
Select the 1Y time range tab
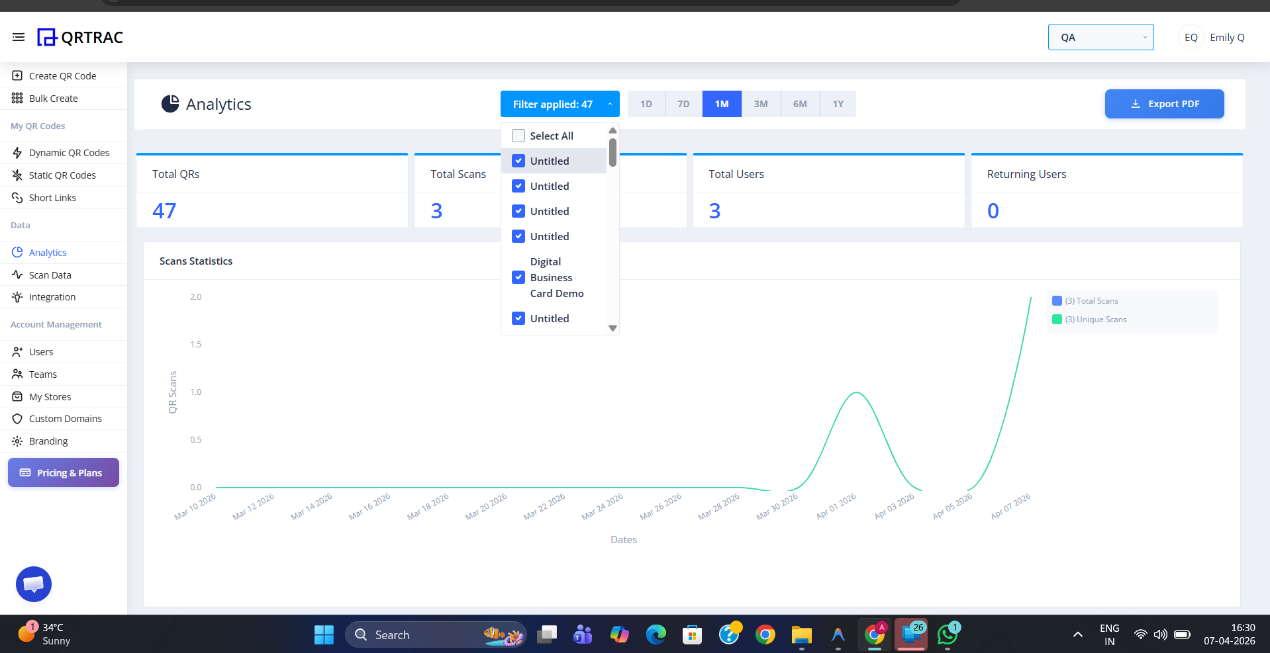point(838,104)
